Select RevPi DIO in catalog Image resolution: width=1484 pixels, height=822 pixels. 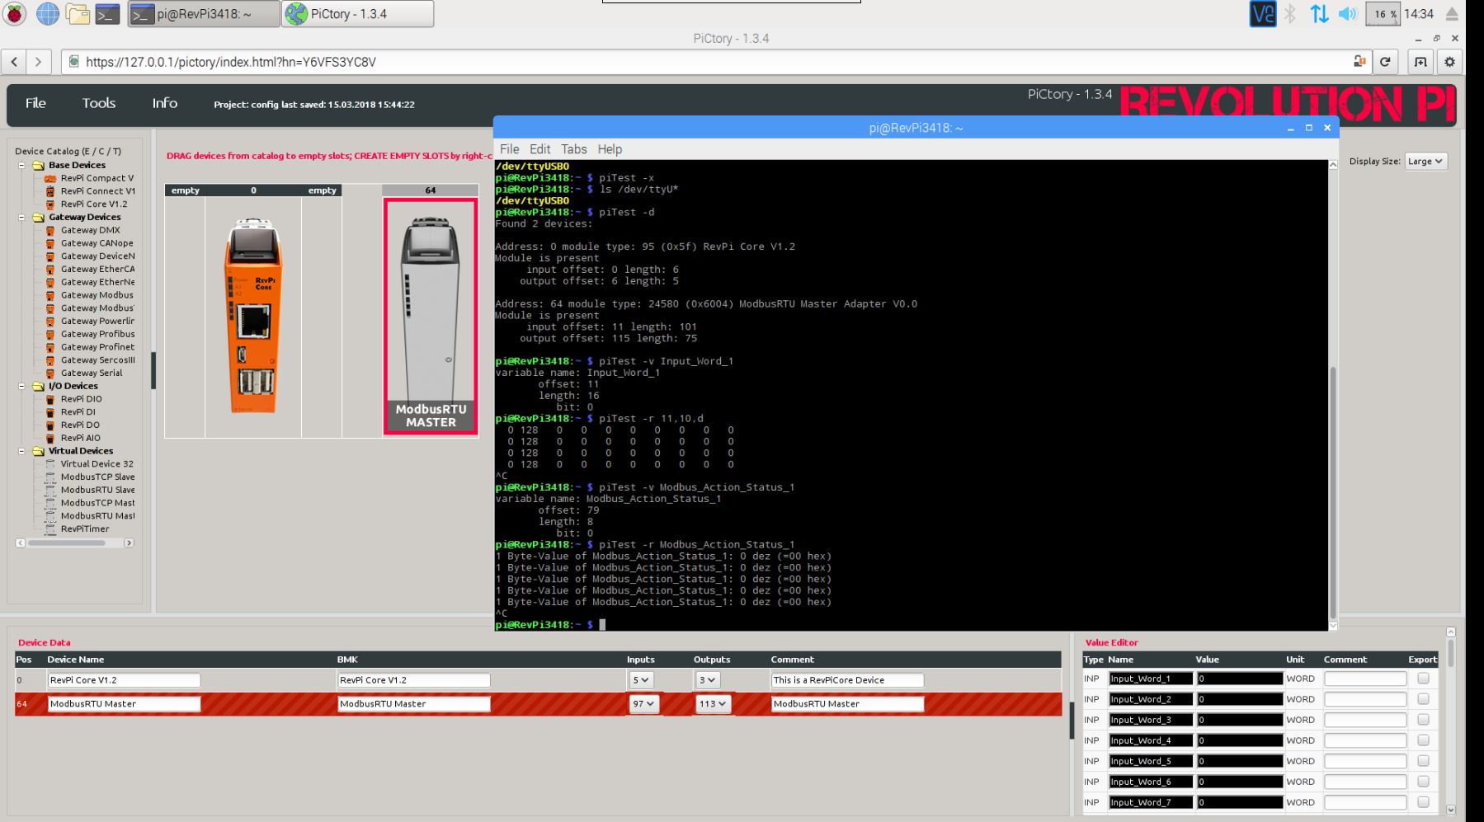[81, 399]
